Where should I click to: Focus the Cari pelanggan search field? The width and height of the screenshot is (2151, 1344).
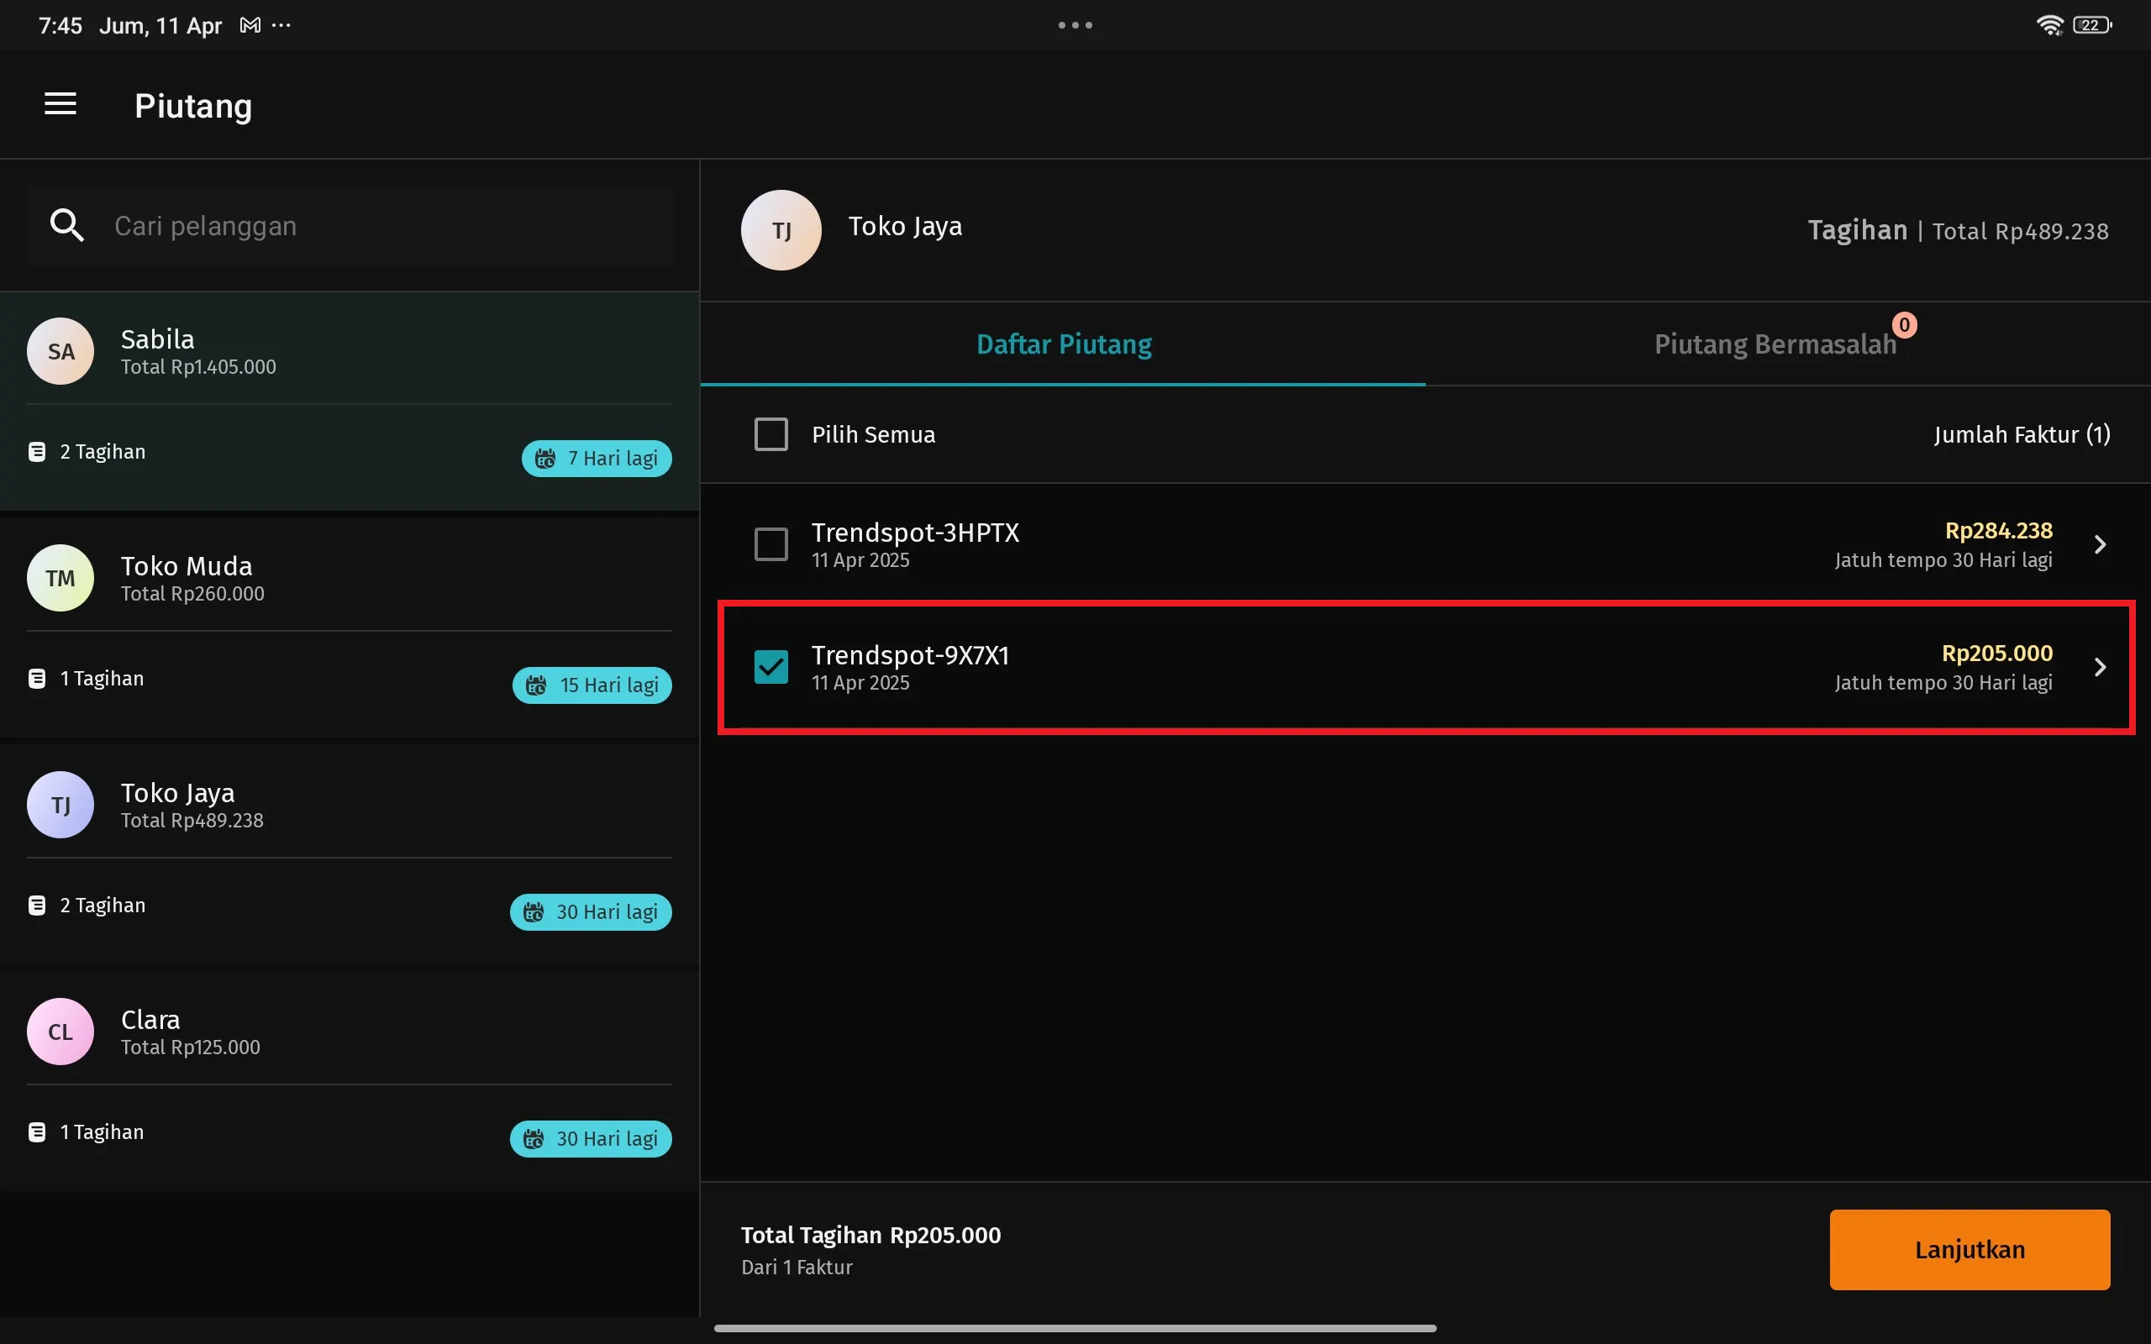tap(350, 226)
